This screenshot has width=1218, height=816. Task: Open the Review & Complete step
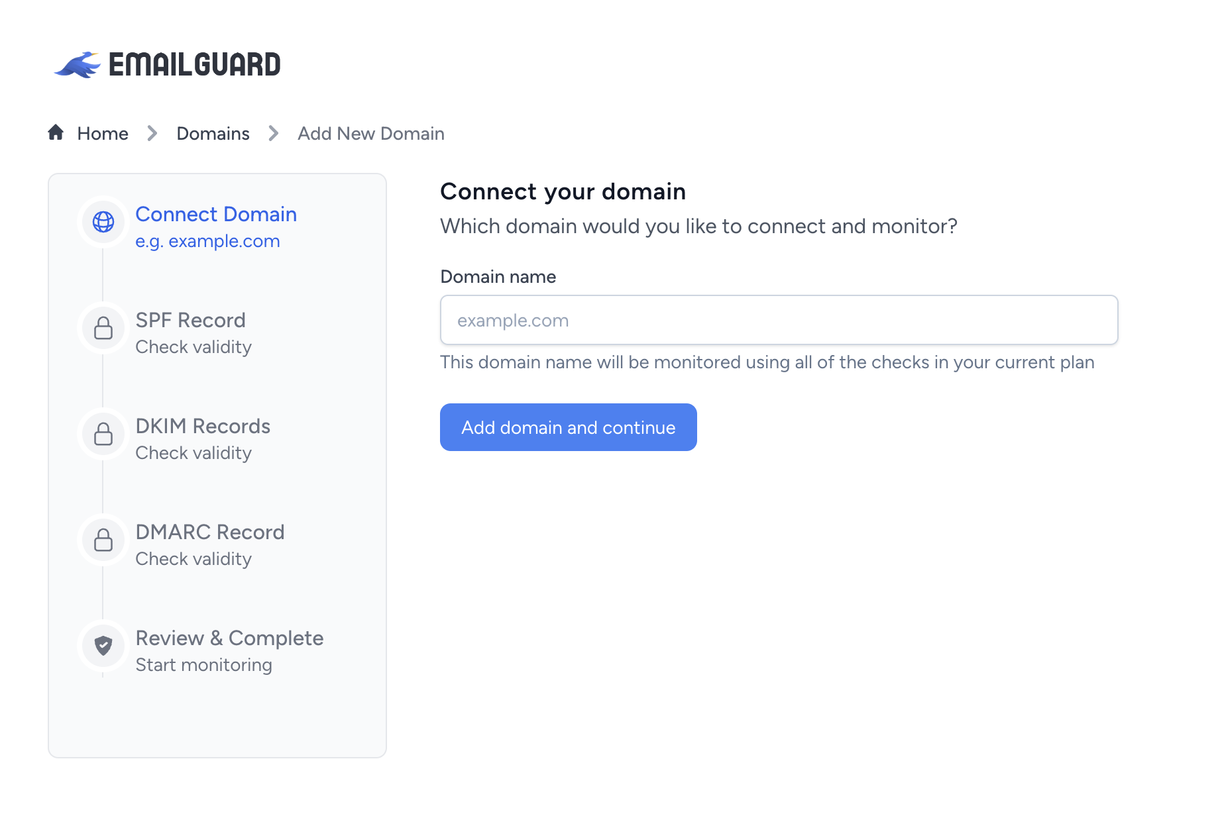point(229,638)
